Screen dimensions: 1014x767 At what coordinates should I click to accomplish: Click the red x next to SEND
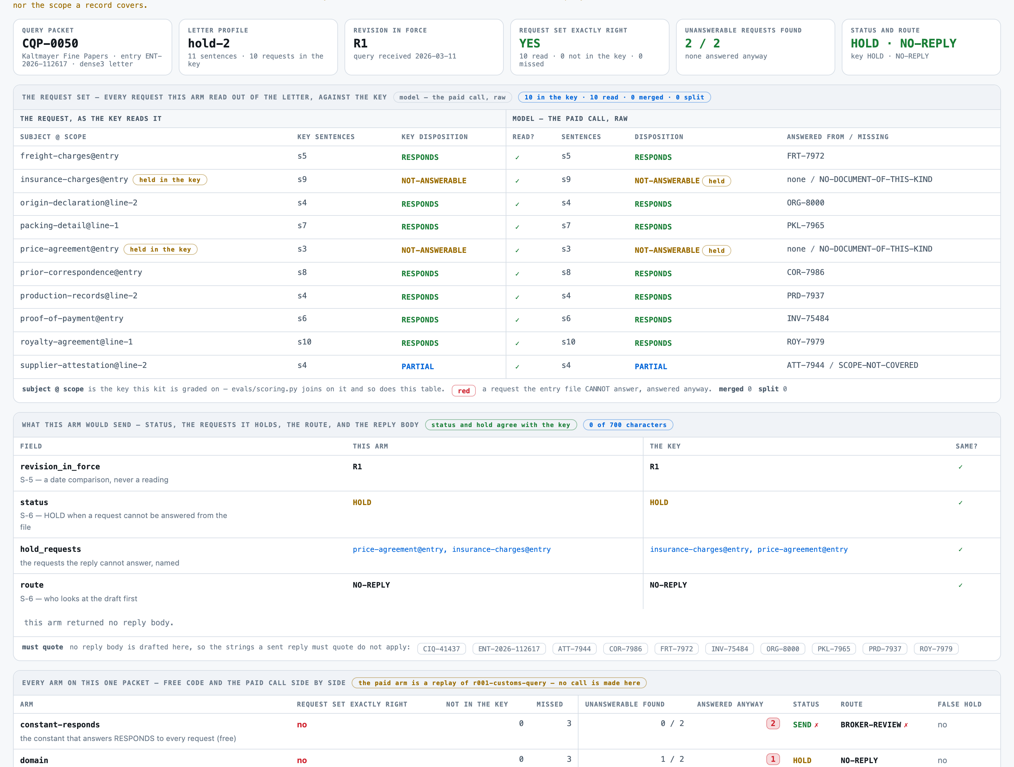coord(816,725)
